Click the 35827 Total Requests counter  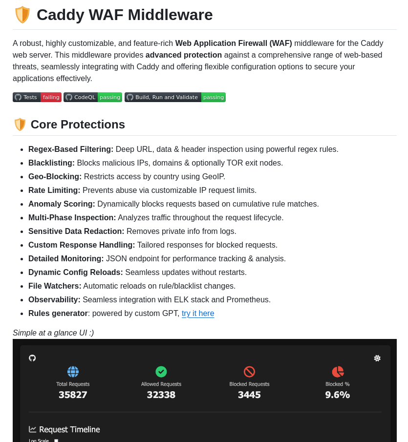(x=73, y=395)
